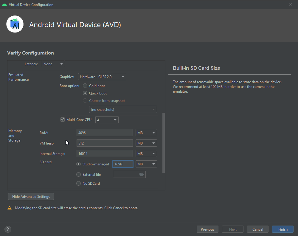This screenshot has width=298, height=236.
Task: Select the Cold boot option
Action: 85,86
